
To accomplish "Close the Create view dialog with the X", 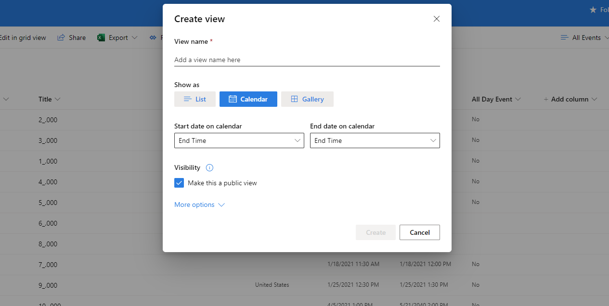I will (x=436, y=19).
